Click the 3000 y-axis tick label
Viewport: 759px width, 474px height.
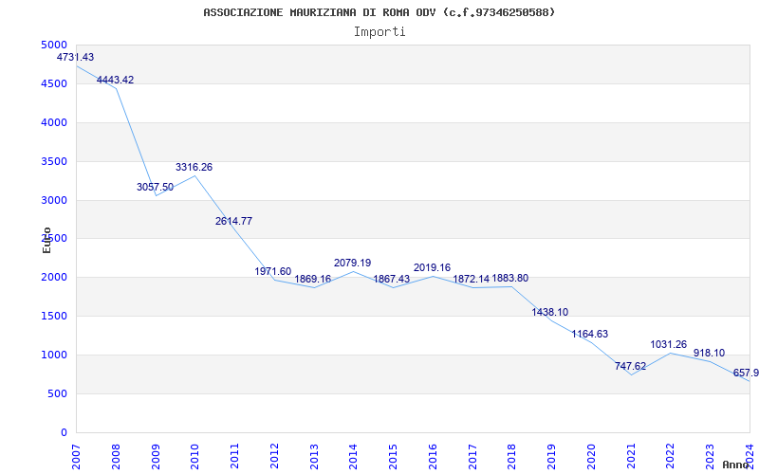coord(54,200)
